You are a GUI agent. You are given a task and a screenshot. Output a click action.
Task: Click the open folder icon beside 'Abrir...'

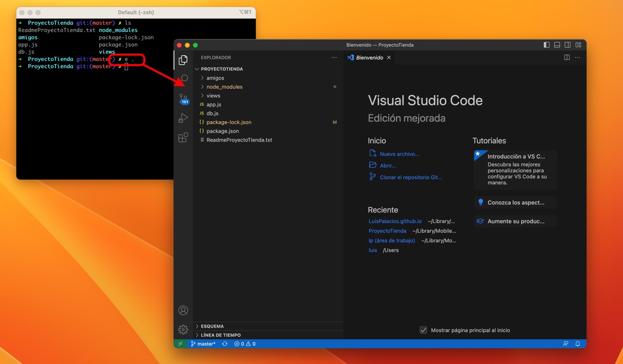click(373, 165)
